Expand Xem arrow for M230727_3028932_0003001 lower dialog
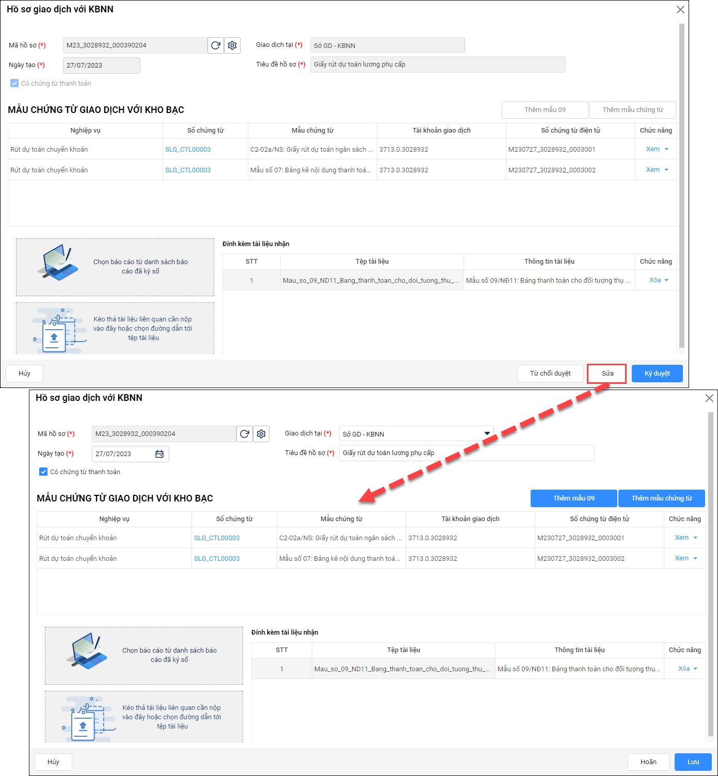 coord(695,538)
